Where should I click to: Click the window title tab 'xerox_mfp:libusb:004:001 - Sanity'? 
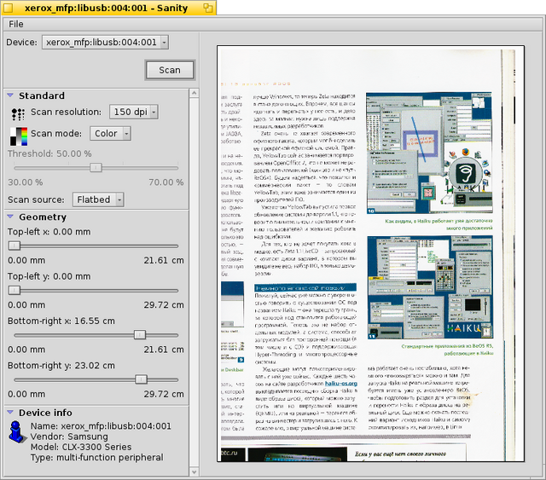(108, 8)
